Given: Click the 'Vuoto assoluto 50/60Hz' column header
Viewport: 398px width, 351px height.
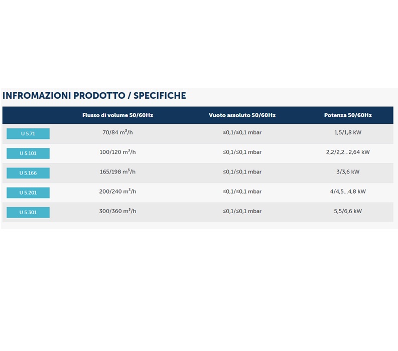Looking at the screenshot, I should (x=242, y=115).
